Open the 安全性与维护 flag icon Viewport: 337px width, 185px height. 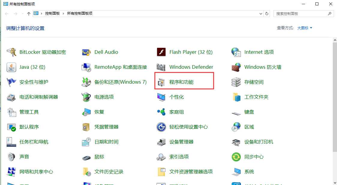pos(11,82)
